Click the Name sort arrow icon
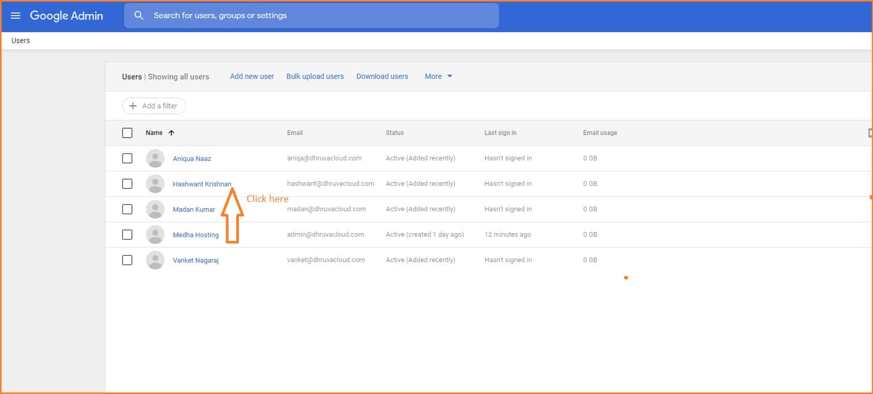Image resolution: width=873 pixels, height=394 pixels. pyautogui.click(x=171, y=133)
